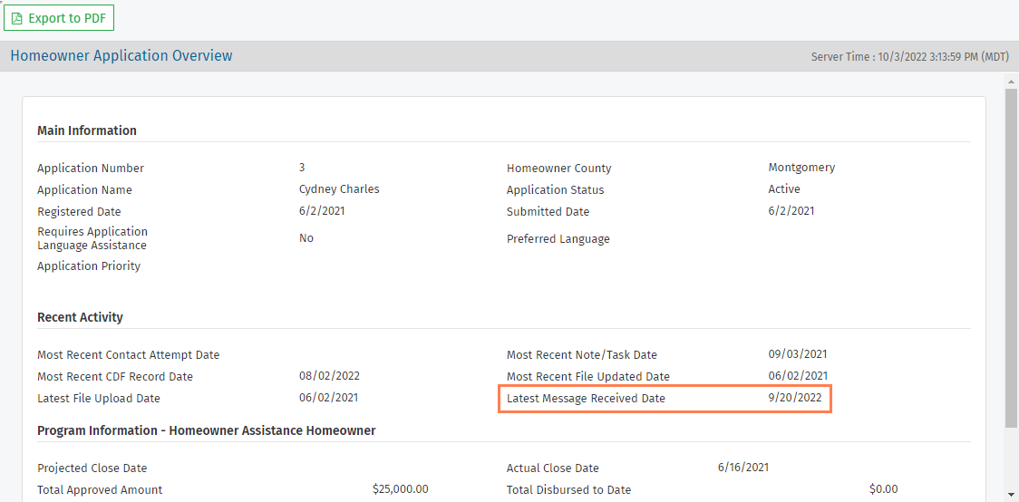Select the $25,000.00 total approved amount
Viewport: 1019px width, 502px height.
pos(400,489)
